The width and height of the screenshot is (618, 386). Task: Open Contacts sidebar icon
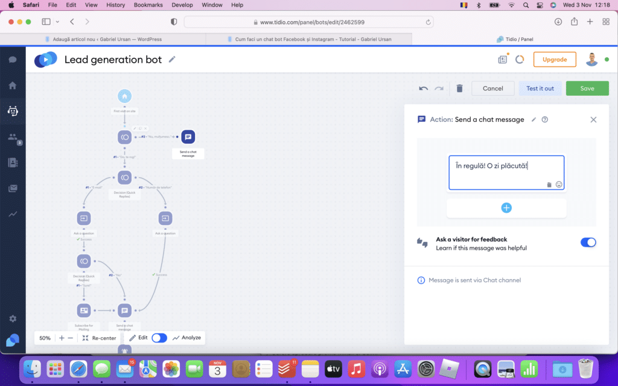[13, 163]
